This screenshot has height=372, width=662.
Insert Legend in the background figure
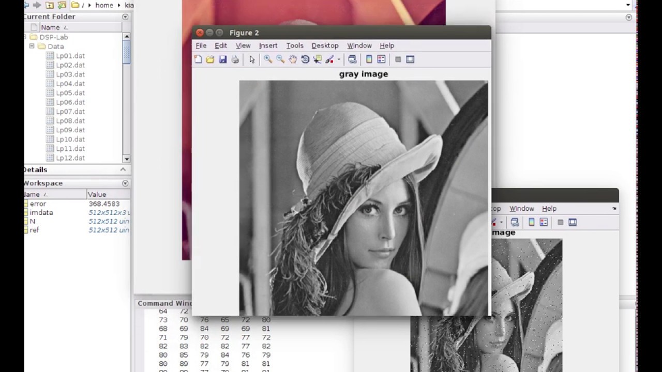544,222
